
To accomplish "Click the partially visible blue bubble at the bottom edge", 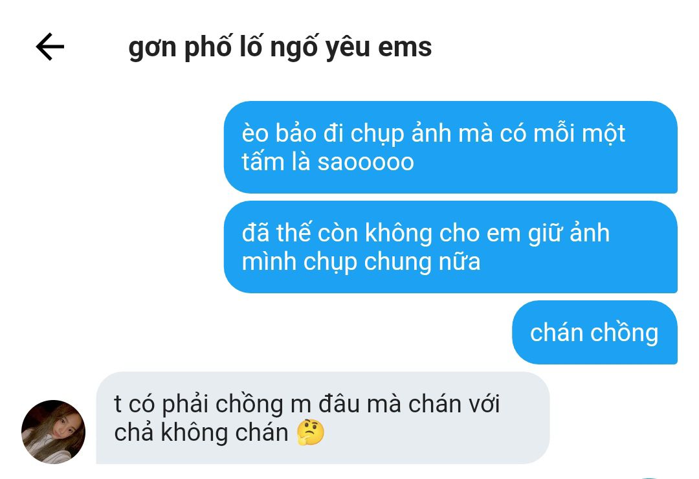I will pos(651,477).
